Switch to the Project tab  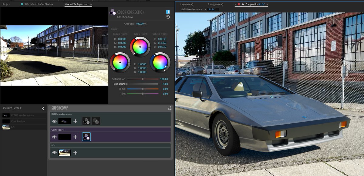(x=6, y=5)
